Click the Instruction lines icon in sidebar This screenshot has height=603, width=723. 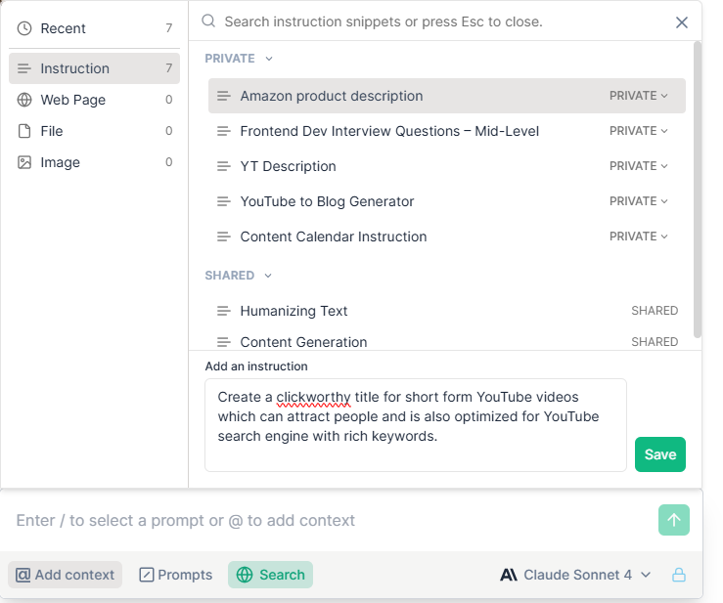point(24,68)
